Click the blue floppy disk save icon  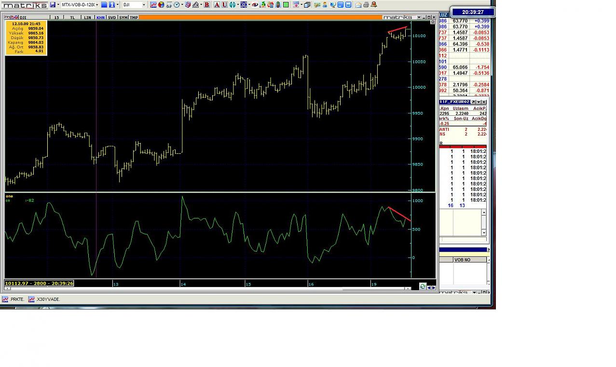click(53, 5)
